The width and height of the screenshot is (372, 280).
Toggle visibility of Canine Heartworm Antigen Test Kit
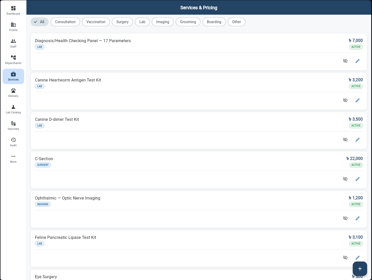pyautogui.click(x=345, y=100)
